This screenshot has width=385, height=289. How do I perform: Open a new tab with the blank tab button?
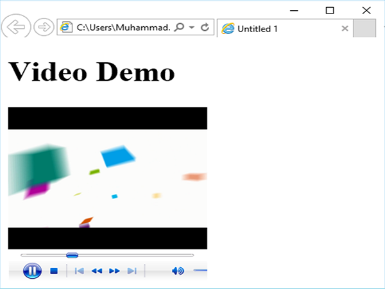(x=364, y=28)
